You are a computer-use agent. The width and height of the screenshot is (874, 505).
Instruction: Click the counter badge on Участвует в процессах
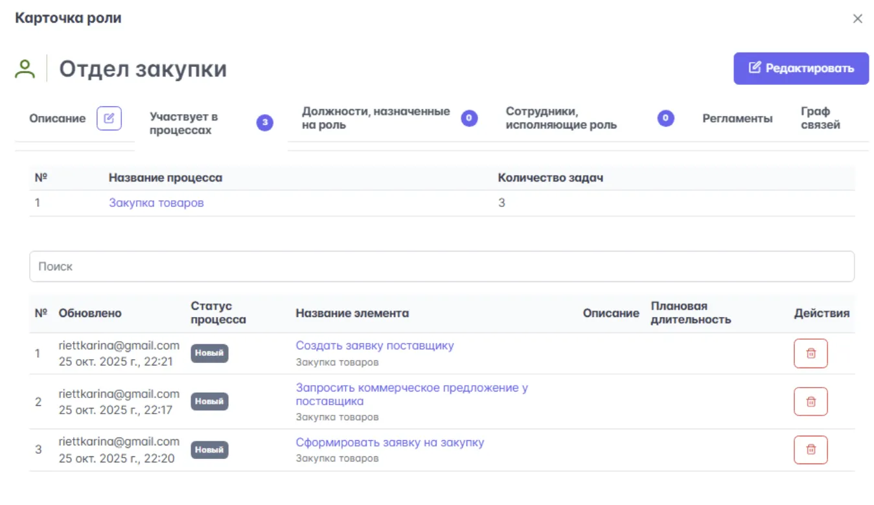(x=264, y=123)
